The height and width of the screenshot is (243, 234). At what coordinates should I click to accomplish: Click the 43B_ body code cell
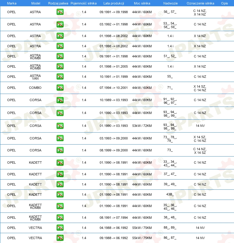(x=170, y=194)
